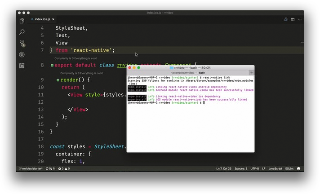
Task: Click the errors count in status bar
Action: pyautogui.click(x=61, y=169)
